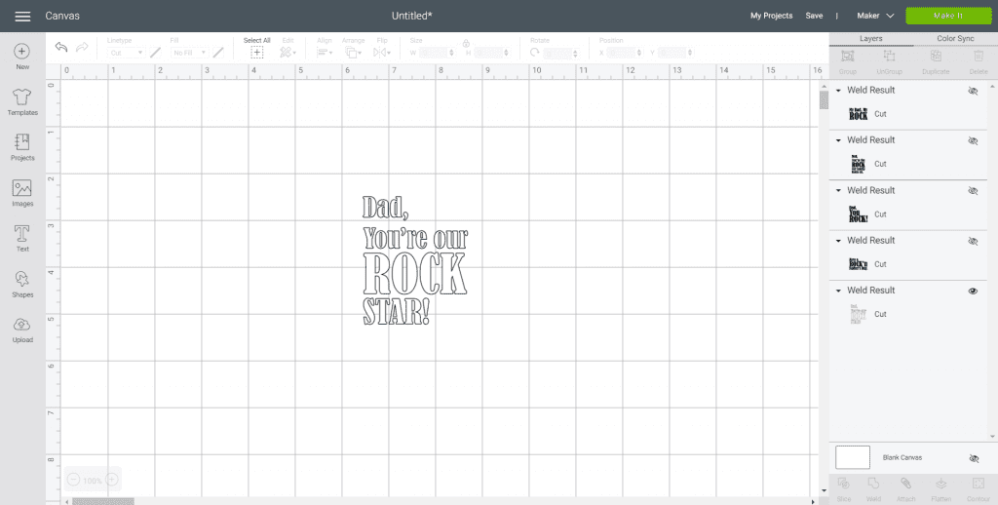The width and height of the screenshot is (998, 505).
Task: Open the Shapes menu
Action: pyautogui.click(x=22, y=284)
